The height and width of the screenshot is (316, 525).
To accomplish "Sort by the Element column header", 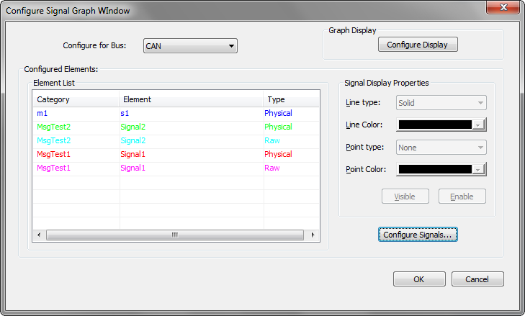I will 191,99.
